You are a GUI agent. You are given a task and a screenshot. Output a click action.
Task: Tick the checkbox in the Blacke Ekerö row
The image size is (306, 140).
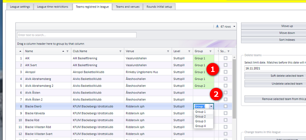(225, 106)
